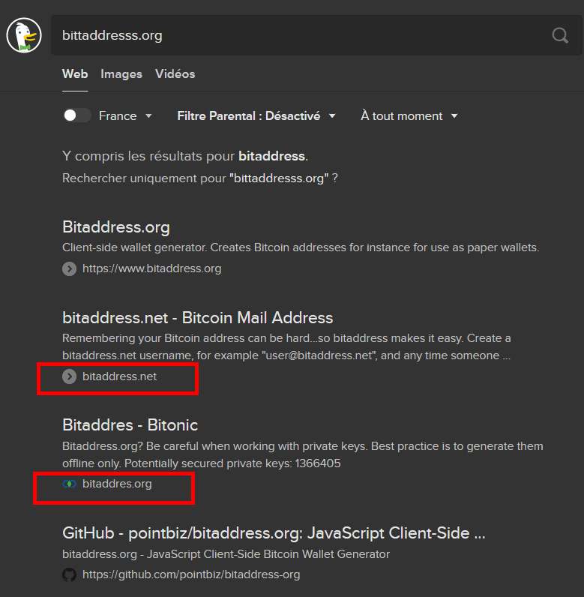584x597 pixels.
Task: Click the Bitonic favicon beside bitaddres.org
Action: click(x=69, y=484)
